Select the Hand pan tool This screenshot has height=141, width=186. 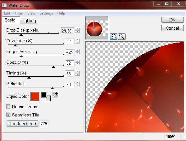pos(114,37)
